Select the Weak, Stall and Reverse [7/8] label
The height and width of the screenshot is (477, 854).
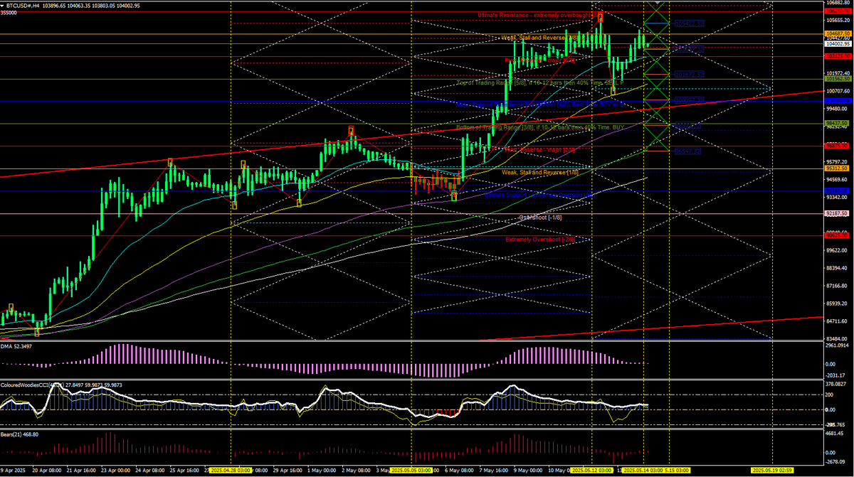click(x=539, y=37)
